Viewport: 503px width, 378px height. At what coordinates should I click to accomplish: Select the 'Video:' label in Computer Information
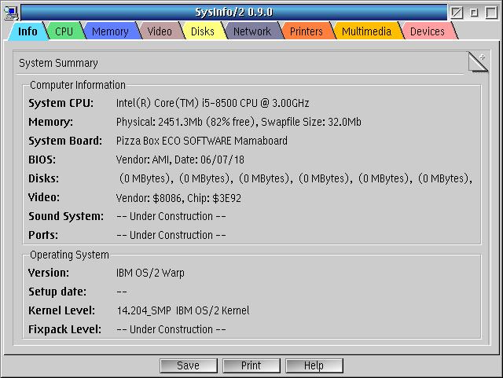[x=44, y=197]
